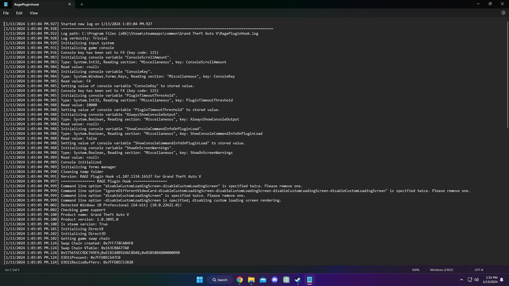Open Discord from the taskbar
Screen dimensions: 509x286
pos(275,280)
